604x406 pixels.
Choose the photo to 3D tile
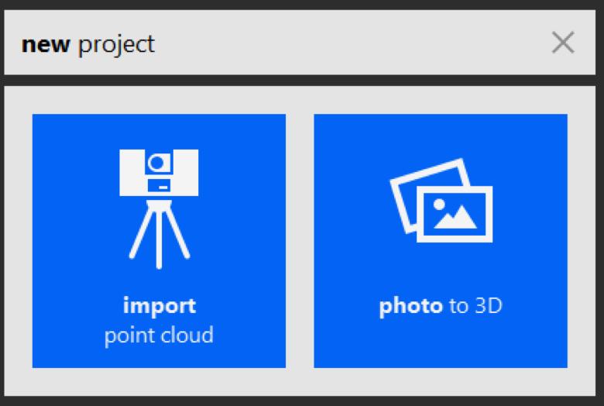pyautogui.click(x=441, y=241)
